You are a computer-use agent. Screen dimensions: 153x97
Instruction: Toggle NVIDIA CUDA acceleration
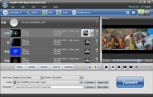[141, 12]
